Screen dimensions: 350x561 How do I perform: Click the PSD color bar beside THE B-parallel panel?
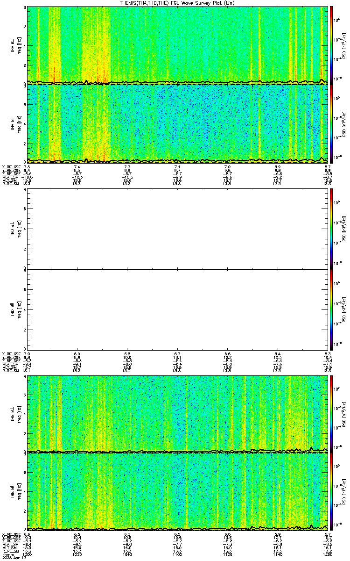[331, 492]
